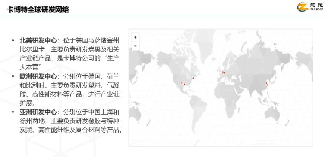The image size is (327, 157).
Task: Select the red marker in Massachusetts
Action: coord(193,78)
